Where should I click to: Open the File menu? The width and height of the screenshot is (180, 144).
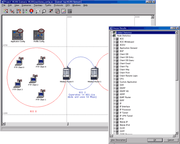[4, 5]
